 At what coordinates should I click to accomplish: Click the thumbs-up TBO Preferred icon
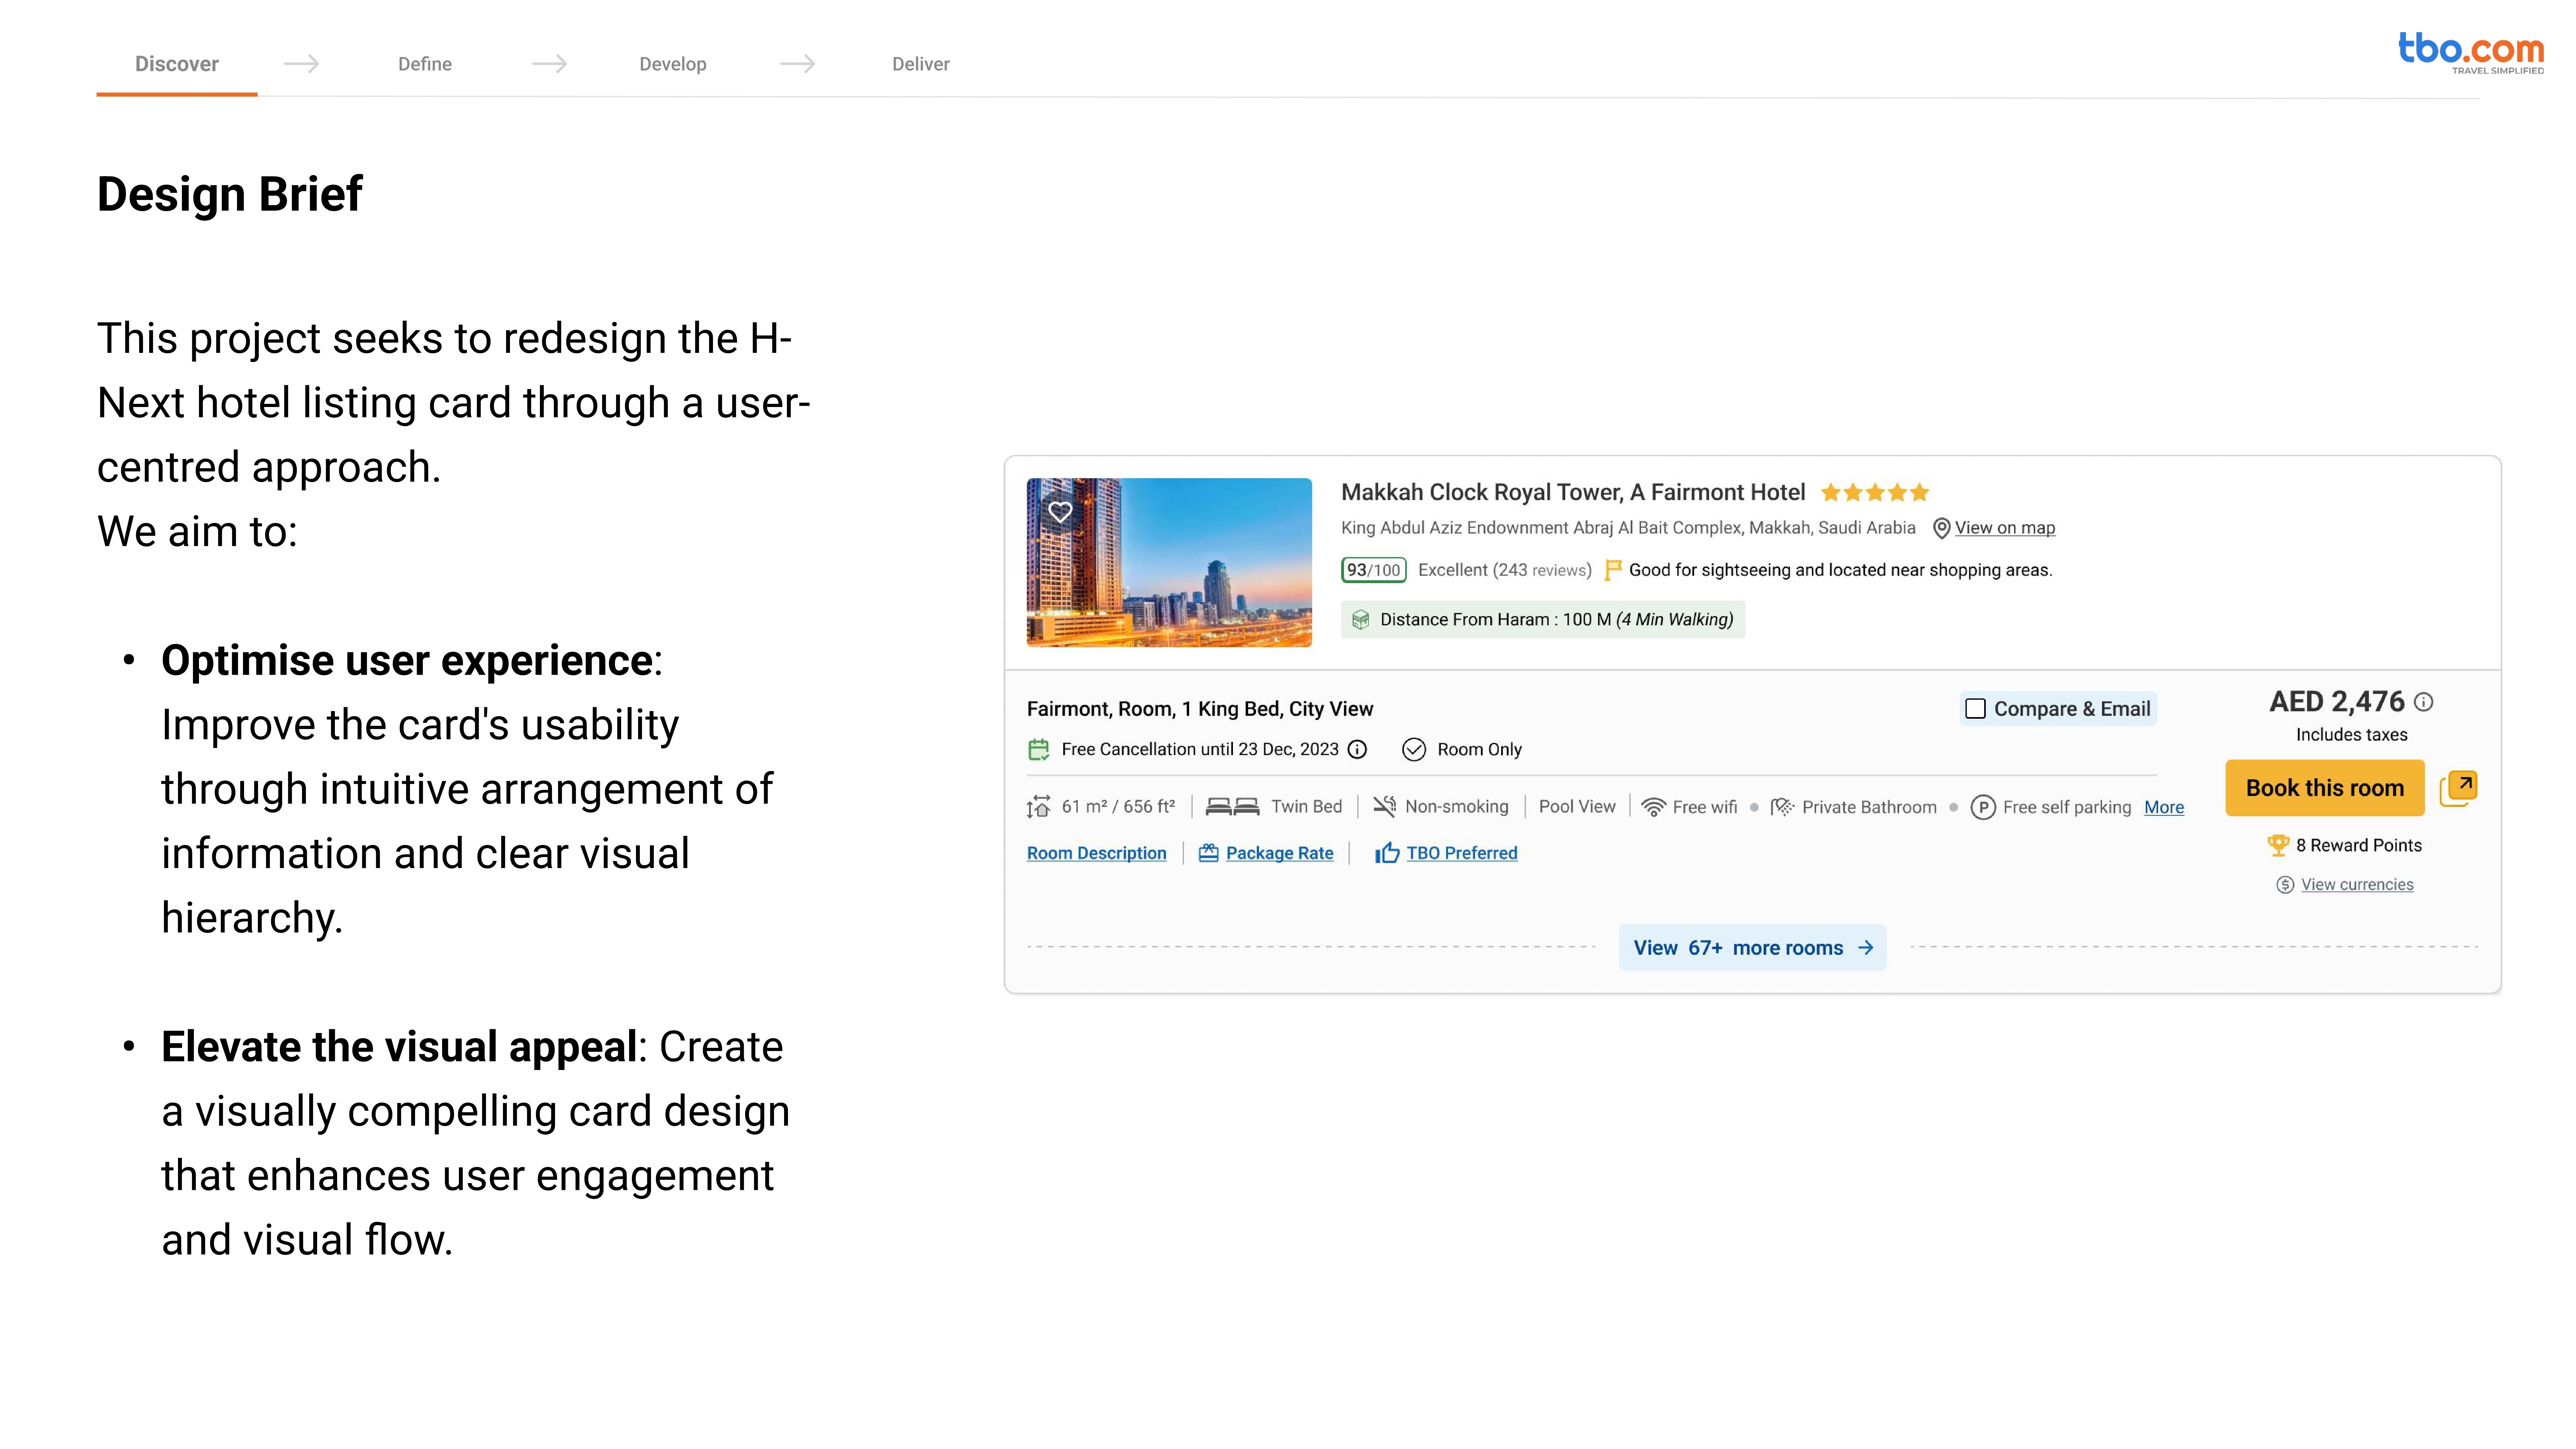(1387, 853)
